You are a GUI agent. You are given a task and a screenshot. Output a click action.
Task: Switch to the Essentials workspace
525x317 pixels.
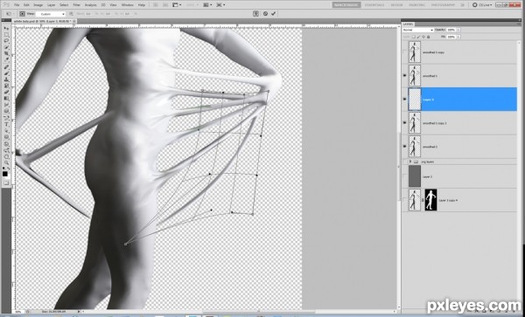tap(374, 5)
